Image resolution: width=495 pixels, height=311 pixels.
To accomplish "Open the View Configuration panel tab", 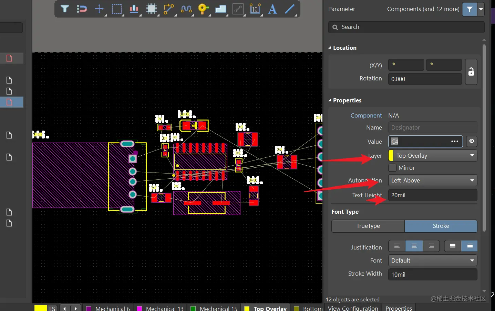I will (x=353, y=308).
